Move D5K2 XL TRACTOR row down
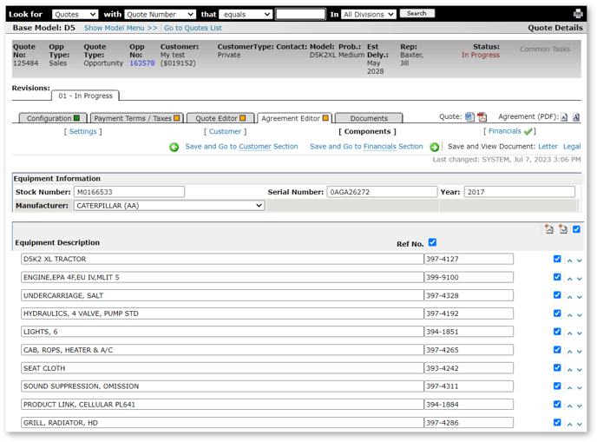This screenshot has width=597, height=442. [x=580, y=261]
